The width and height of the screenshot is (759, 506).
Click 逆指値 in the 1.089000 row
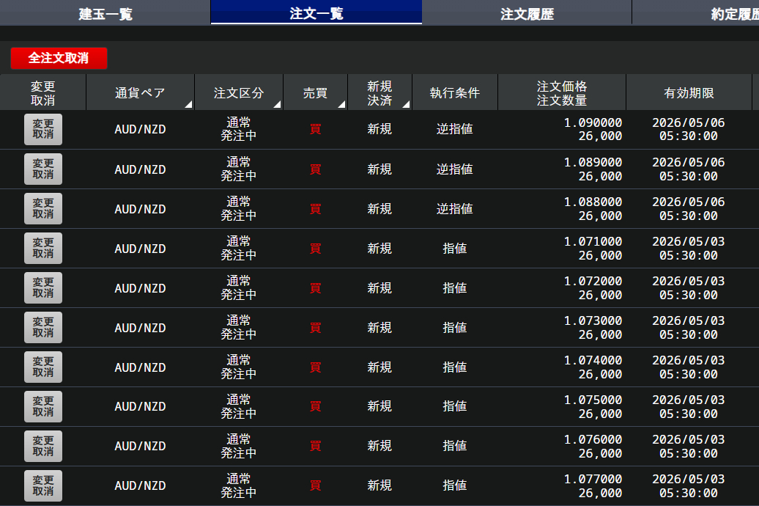454,169
